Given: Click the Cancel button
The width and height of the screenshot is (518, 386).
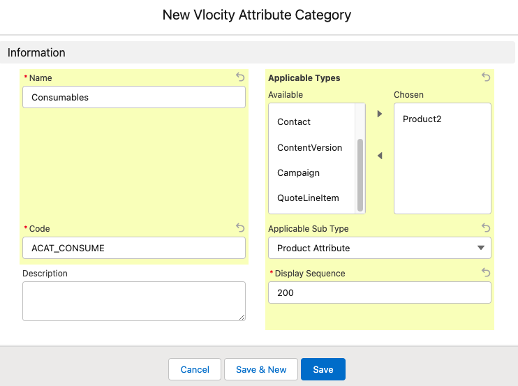Looking at the screenshot, I should point(195,369).
